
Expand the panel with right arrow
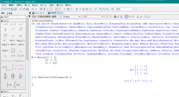(x=30, y=16)
